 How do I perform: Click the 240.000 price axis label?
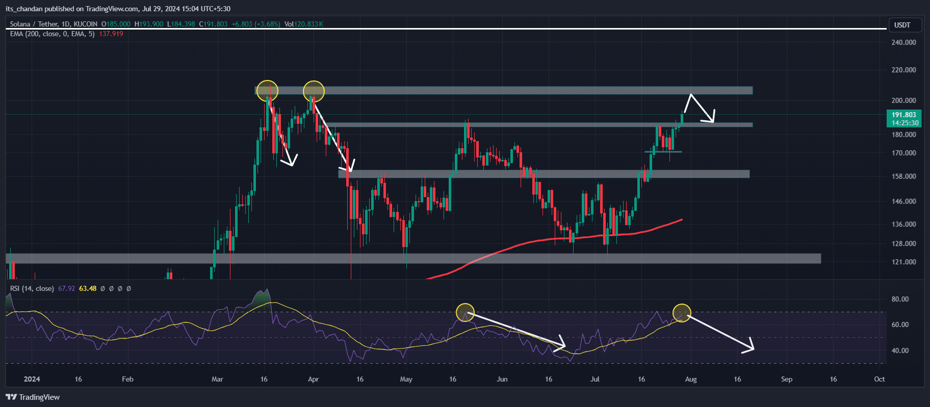[903, 42]
